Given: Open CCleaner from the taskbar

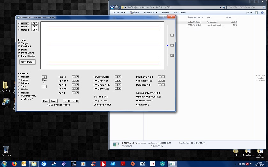Looking at the screenshot, I should (x=93, y=164).
